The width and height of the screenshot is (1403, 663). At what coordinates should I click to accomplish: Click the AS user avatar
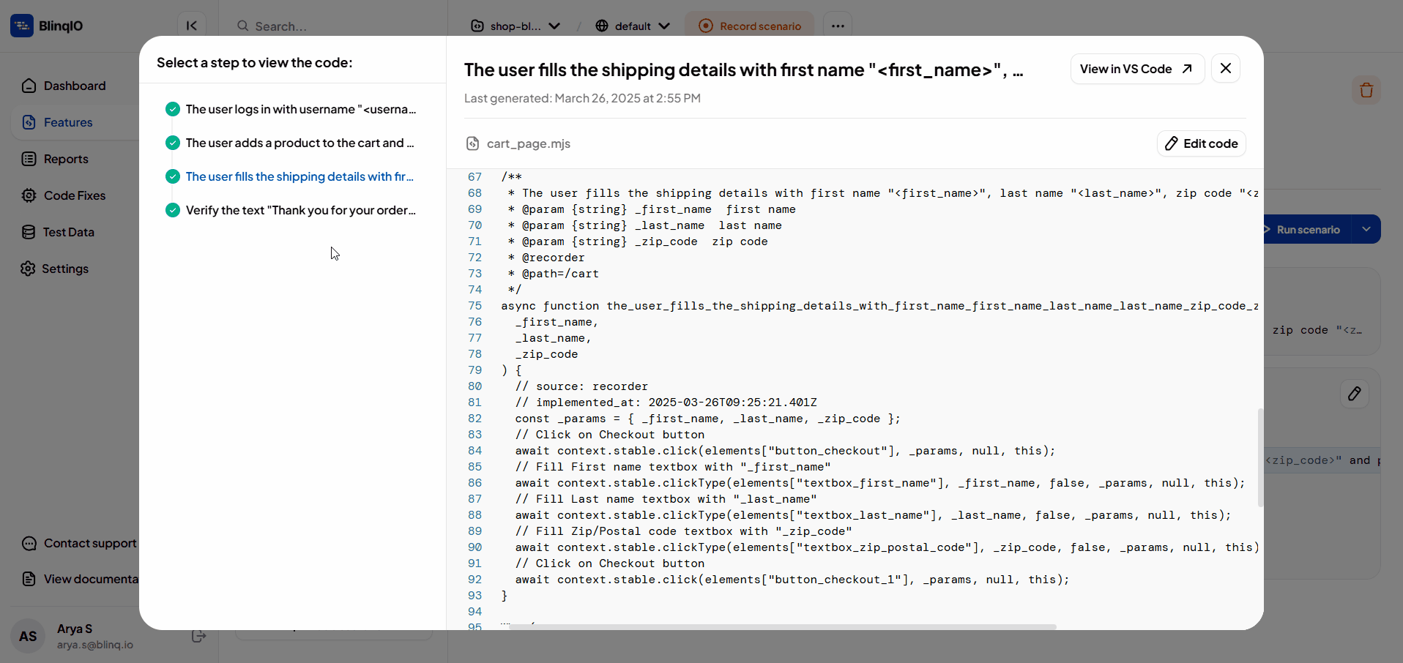(28, 636)
